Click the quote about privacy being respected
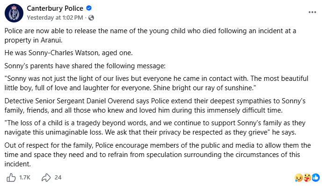Screen dimensions: 325x186 pyautogui.click(x=155, y=128)
